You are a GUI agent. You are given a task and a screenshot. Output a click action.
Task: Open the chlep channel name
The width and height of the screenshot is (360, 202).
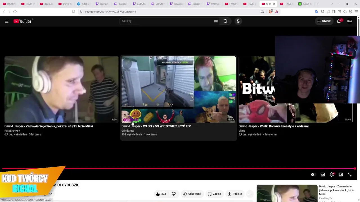point(242,131)
